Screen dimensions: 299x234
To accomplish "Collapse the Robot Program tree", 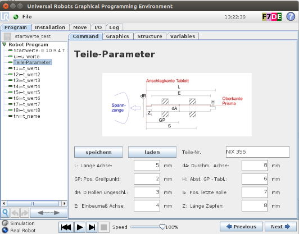I will (4, 44).
